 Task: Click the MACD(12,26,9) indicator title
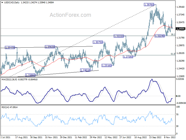pos(9,79)
